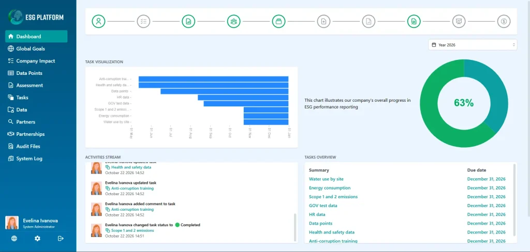Click due date of Water use by site

pyautogui.click(x=487, y=179)
